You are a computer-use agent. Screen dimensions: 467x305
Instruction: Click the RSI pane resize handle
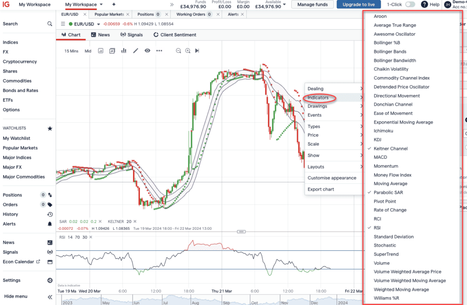tap(241, 232)
